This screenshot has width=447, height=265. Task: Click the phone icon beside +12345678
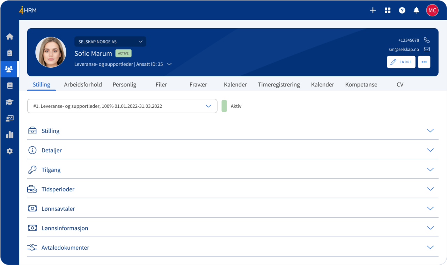(427, 40)
